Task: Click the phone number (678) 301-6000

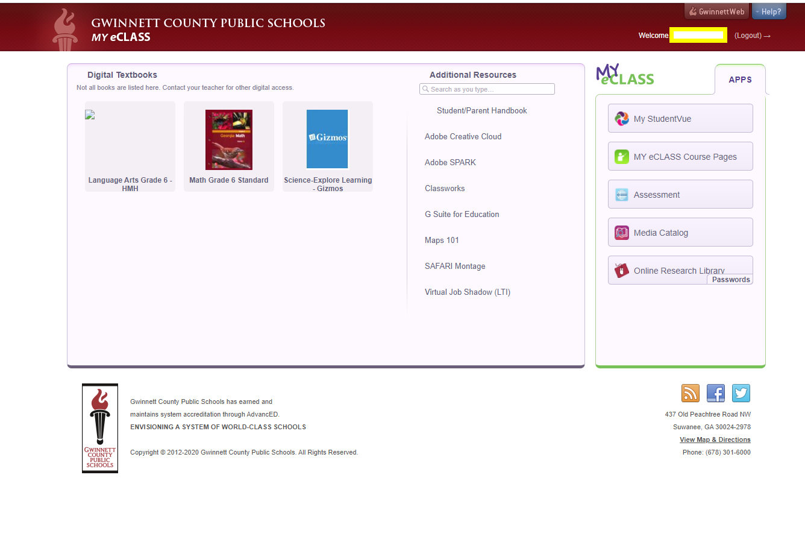Action: pyautogui.click(x=728, y=452)
